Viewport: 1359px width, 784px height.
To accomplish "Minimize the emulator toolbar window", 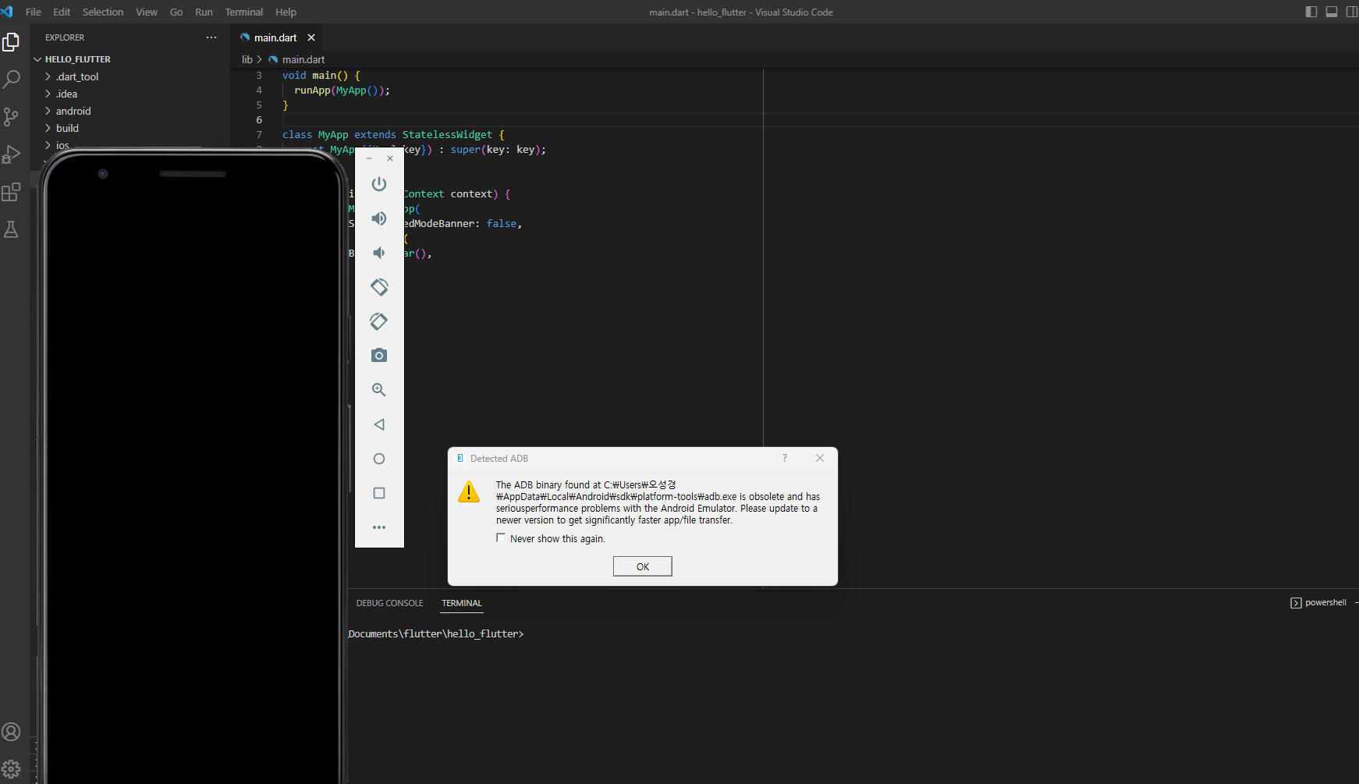I will (x=369, y=158).
